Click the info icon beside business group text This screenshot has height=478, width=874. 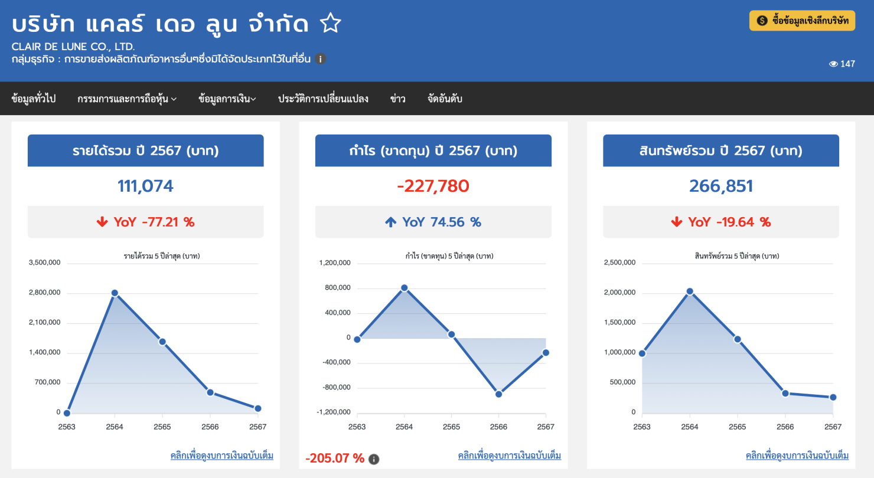[x=320, y=59]
